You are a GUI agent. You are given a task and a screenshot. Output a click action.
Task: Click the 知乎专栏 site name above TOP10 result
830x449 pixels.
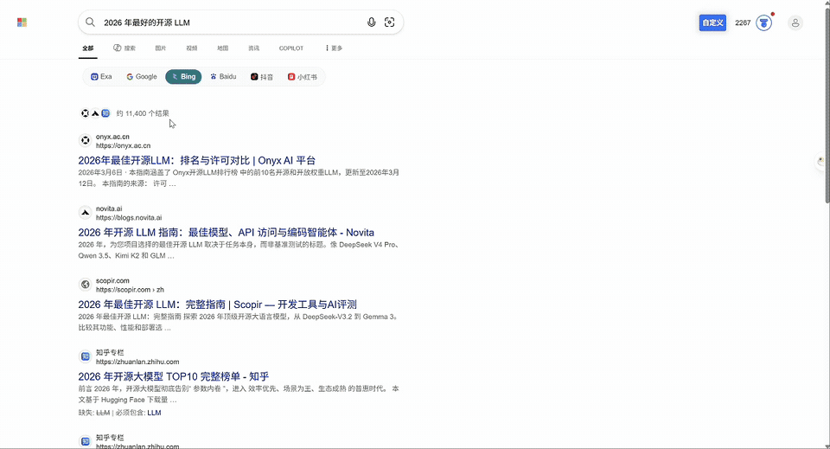(x=110, y=353)
